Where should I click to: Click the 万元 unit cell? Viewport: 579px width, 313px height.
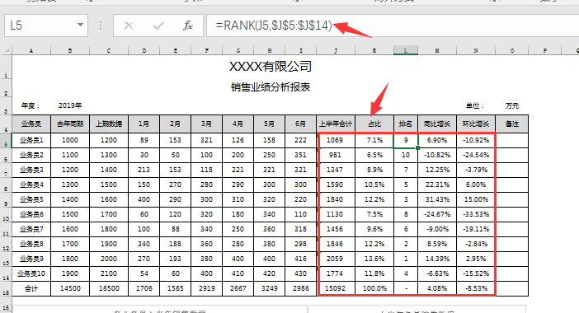[512, 105]
